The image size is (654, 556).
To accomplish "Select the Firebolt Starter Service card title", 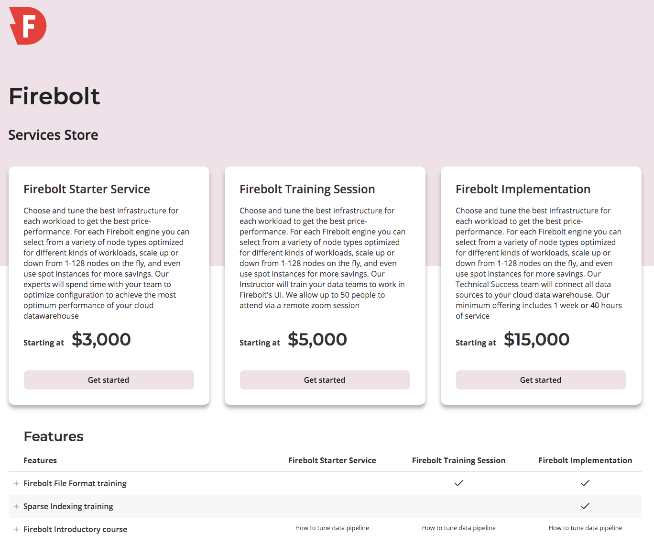I will 87,189.
